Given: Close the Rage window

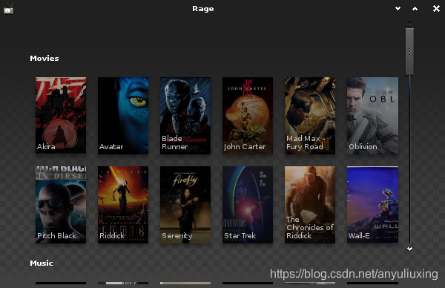Looking at the screenshot, I should [437, 8].
